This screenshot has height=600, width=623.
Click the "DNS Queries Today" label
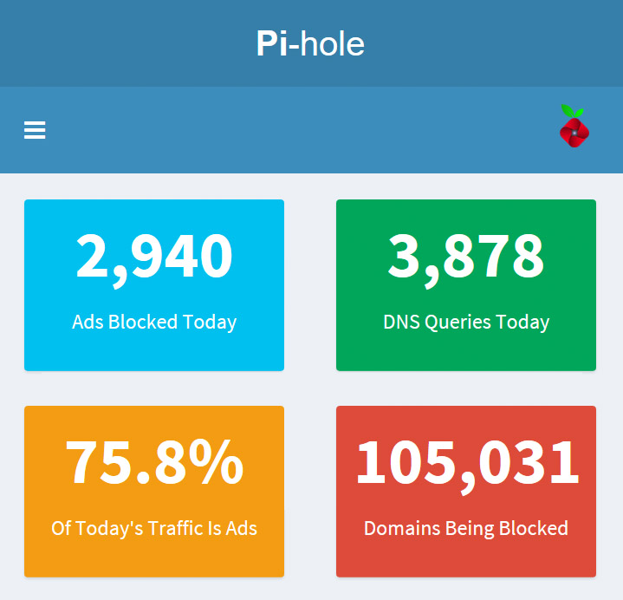point(466,322)
